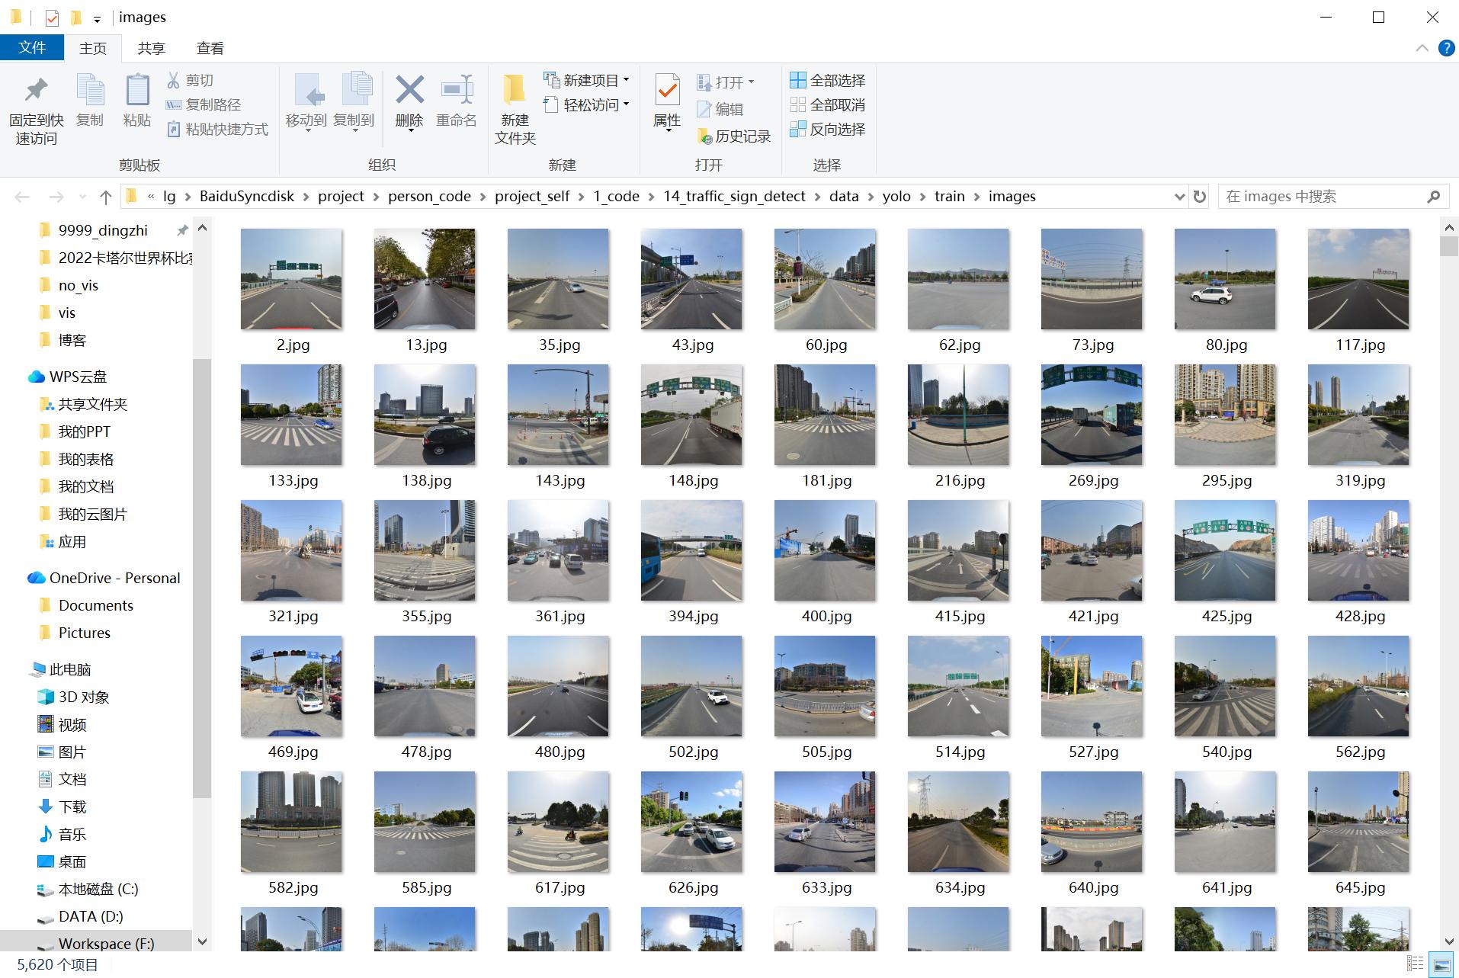Click Select None (全部取消)

pos(828,104)
